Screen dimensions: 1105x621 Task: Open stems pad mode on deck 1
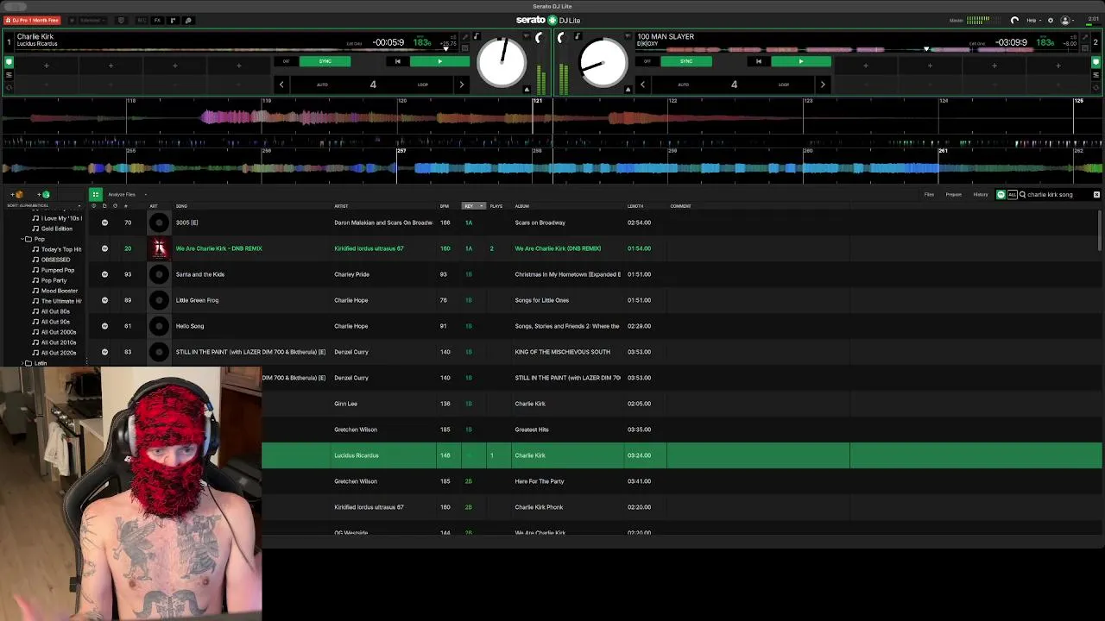click(9, 75)
